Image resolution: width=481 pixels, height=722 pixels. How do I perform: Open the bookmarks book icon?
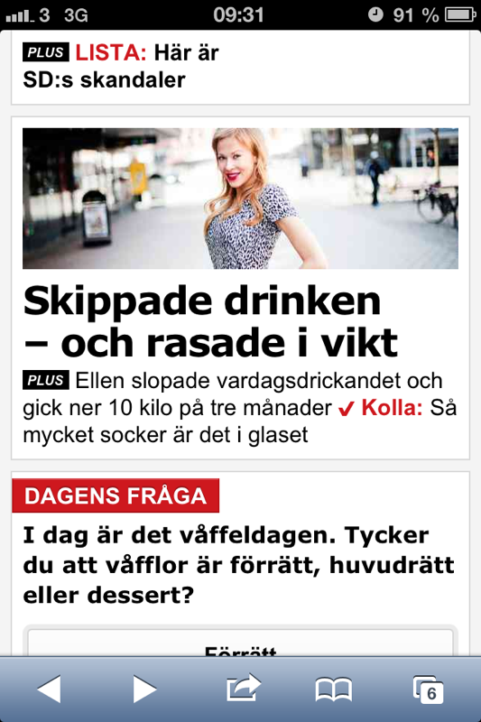pyautogui.click(x=334, y=690)
